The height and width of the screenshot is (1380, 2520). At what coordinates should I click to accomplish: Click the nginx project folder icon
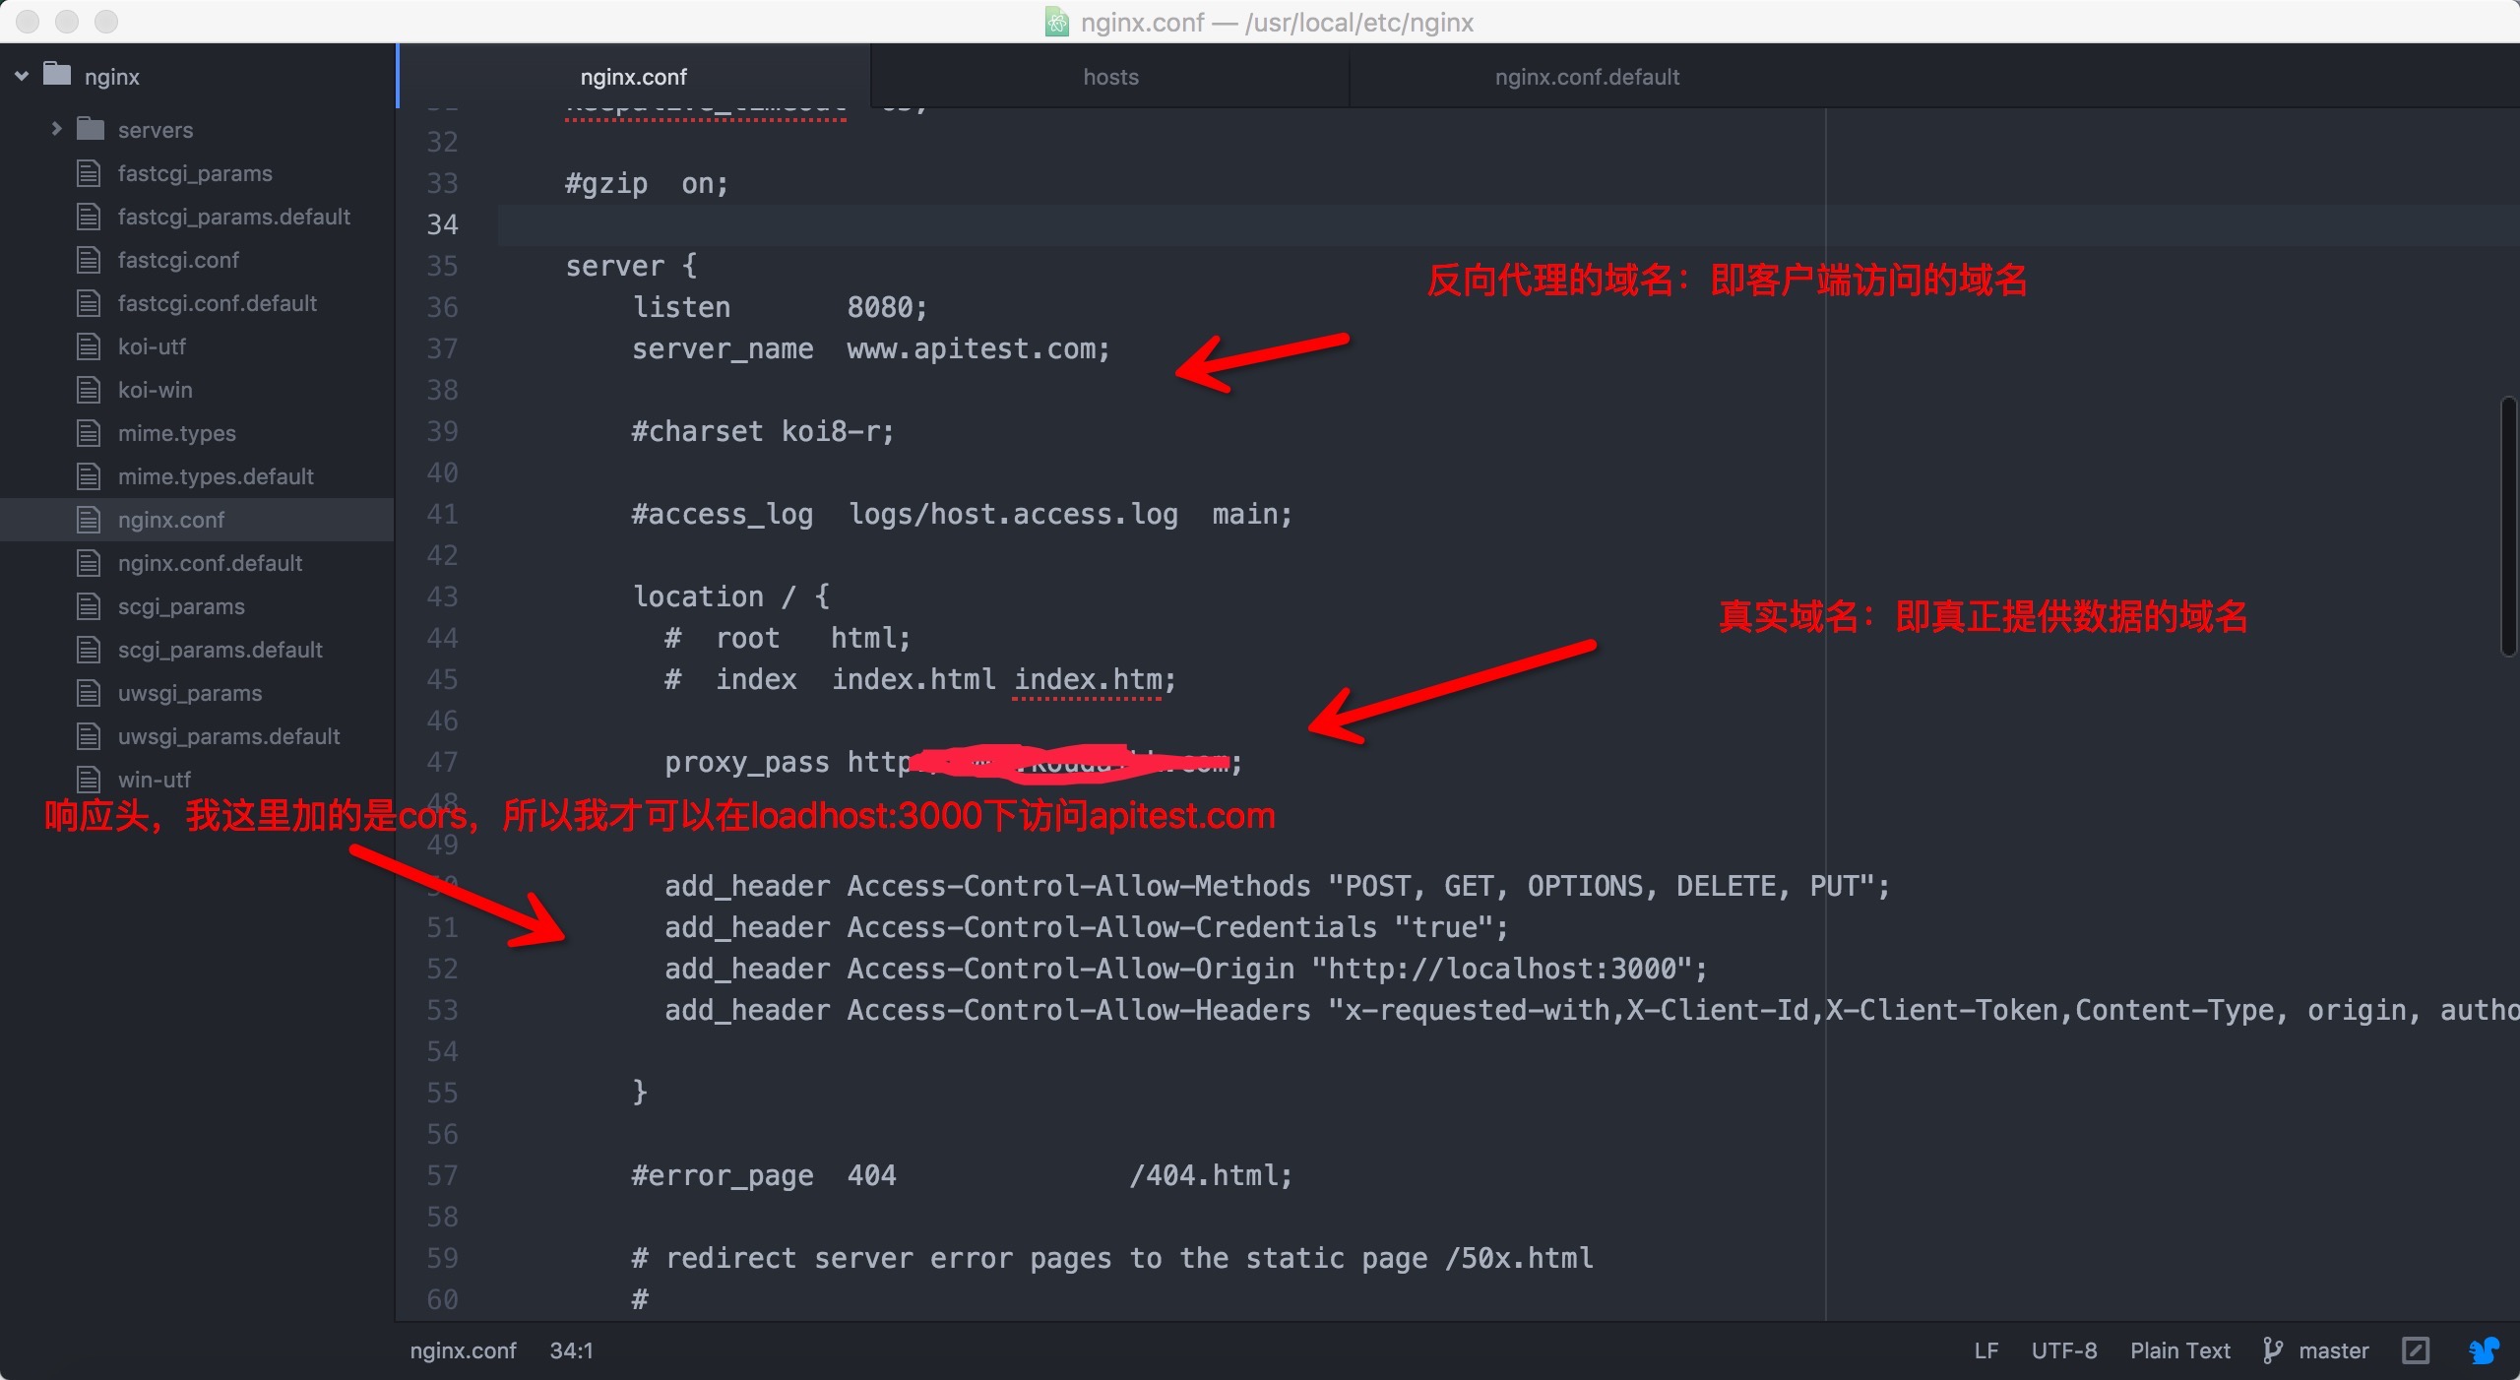click(58, 75)
